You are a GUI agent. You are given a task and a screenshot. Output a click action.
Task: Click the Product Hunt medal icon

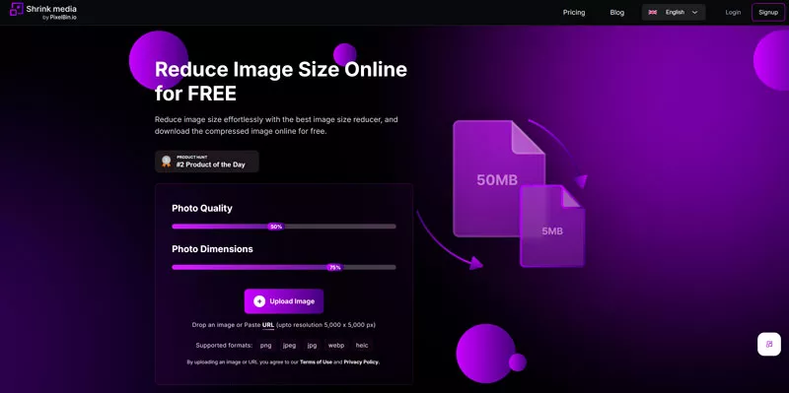(x=166, y=162)
